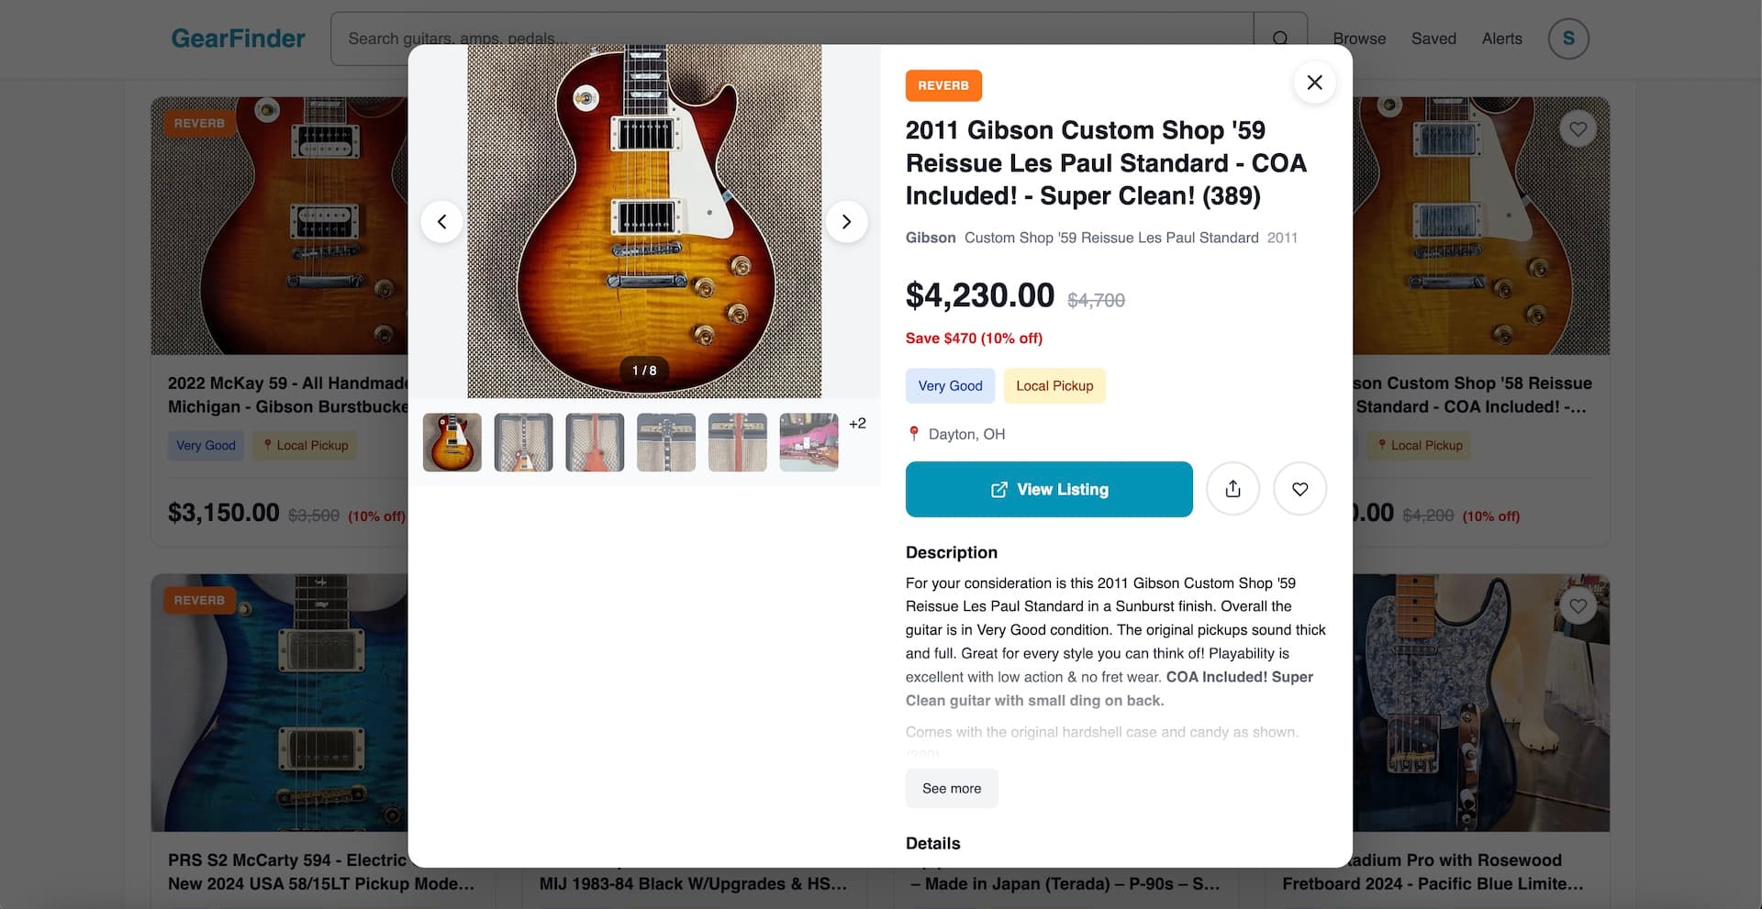
Task: Expand description with See more
Action: [952, 789]
